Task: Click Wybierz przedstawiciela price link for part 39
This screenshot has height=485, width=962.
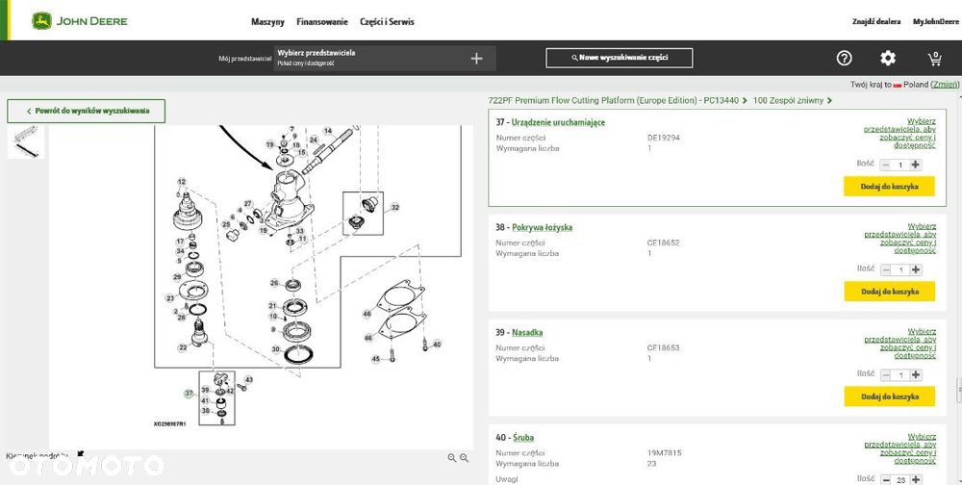Action: (900, 344)
